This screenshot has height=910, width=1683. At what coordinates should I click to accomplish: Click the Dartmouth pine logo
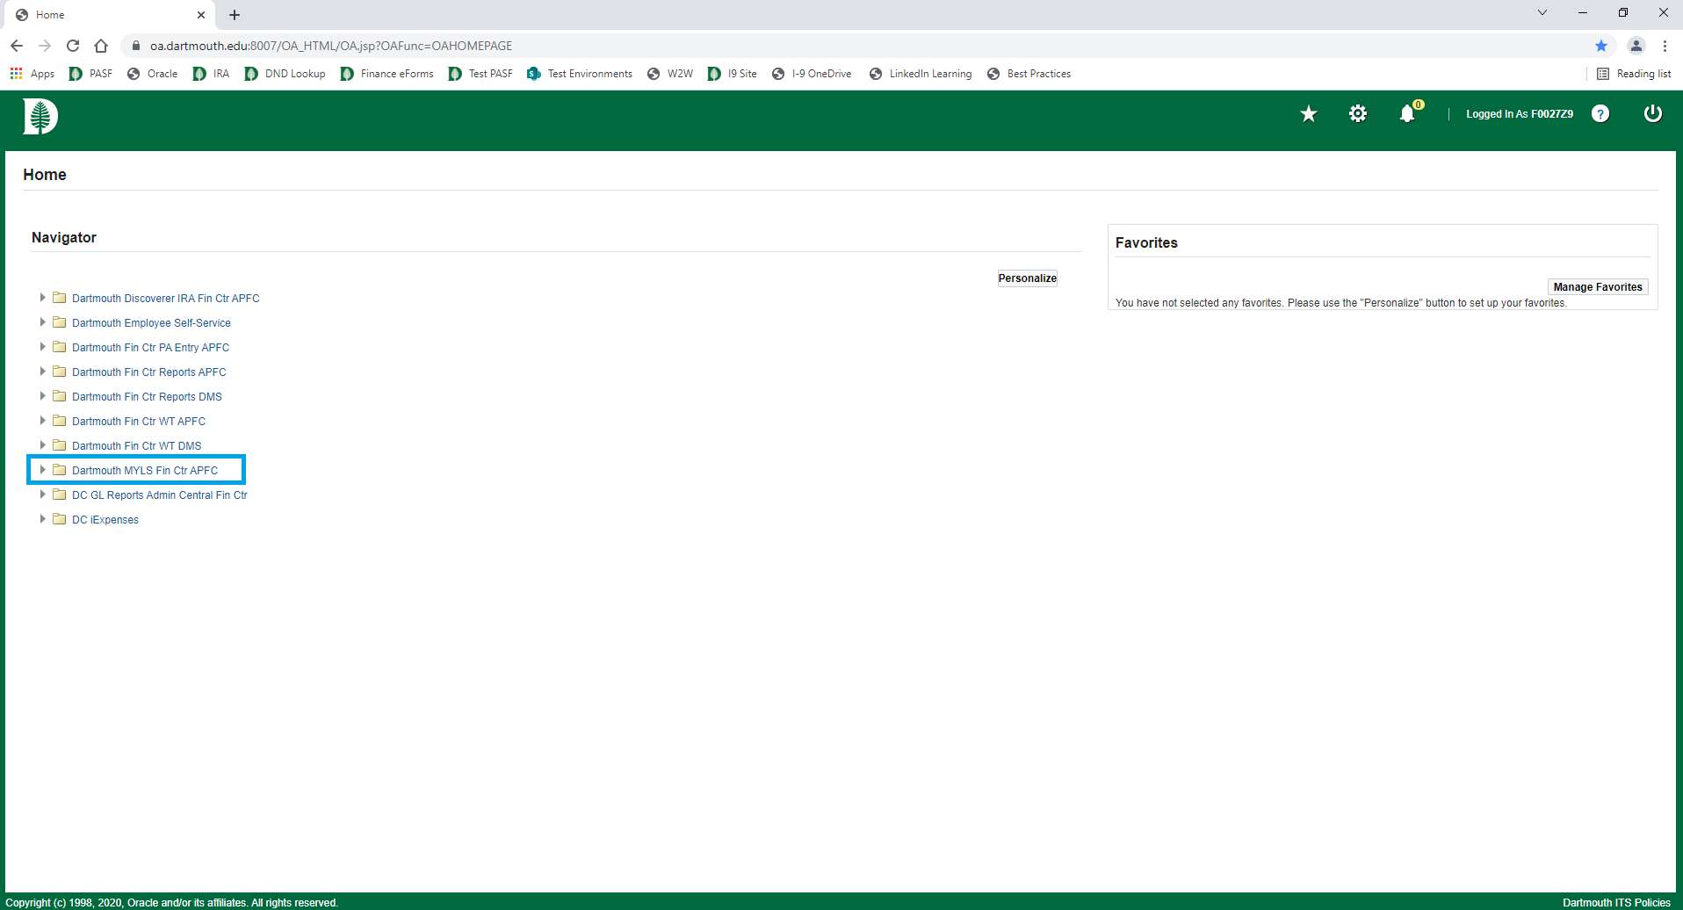[x=40, y=116]
